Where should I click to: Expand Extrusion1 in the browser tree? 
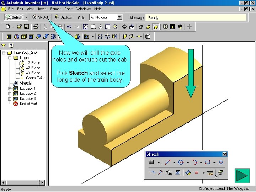click(10, 89)
